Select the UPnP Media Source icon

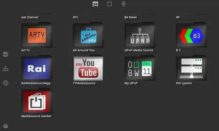tap(140, 35)
